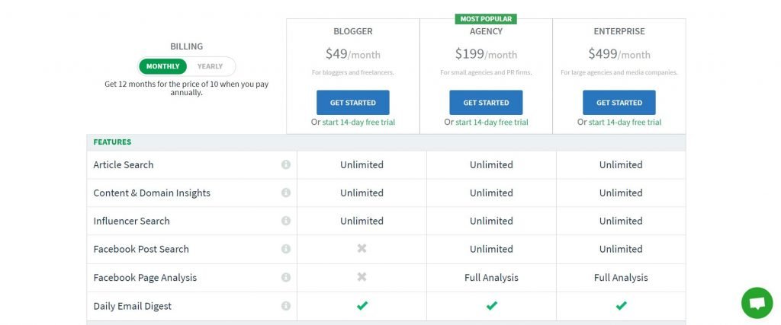Get started with the Blogger plan
The width and height of the screenshot is (781, 325).
point(352,102)
